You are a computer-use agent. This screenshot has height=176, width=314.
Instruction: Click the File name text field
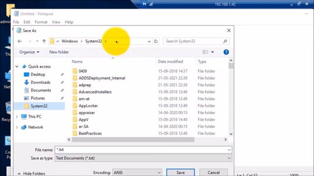(141, 150)
